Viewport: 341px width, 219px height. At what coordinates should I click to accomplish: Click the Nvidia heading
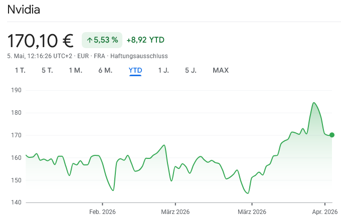(24, 10)
